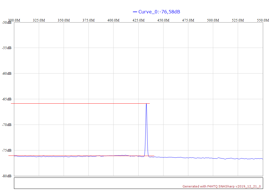Screen dimensions: 274x190
Task: Click the blue line swatch in legend
Action: (135, 12)
